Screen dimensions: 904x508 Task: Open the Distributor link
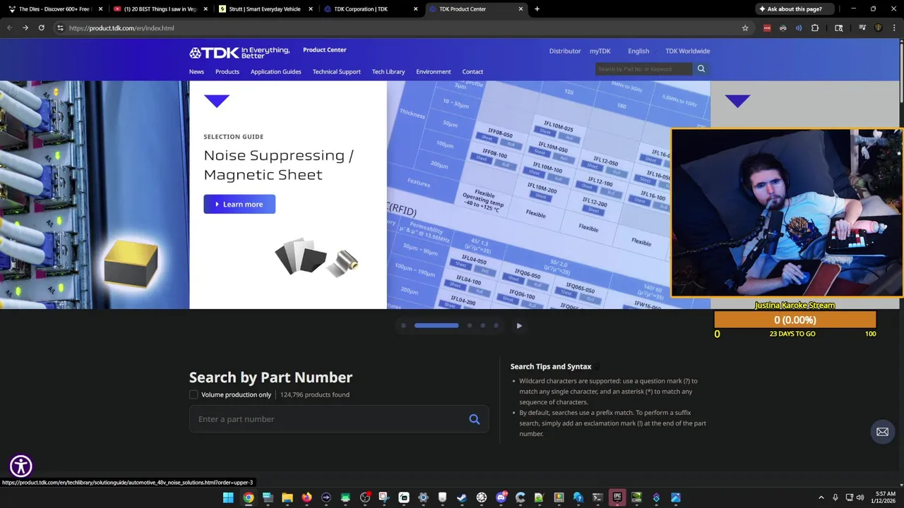[x=565, y=51]
